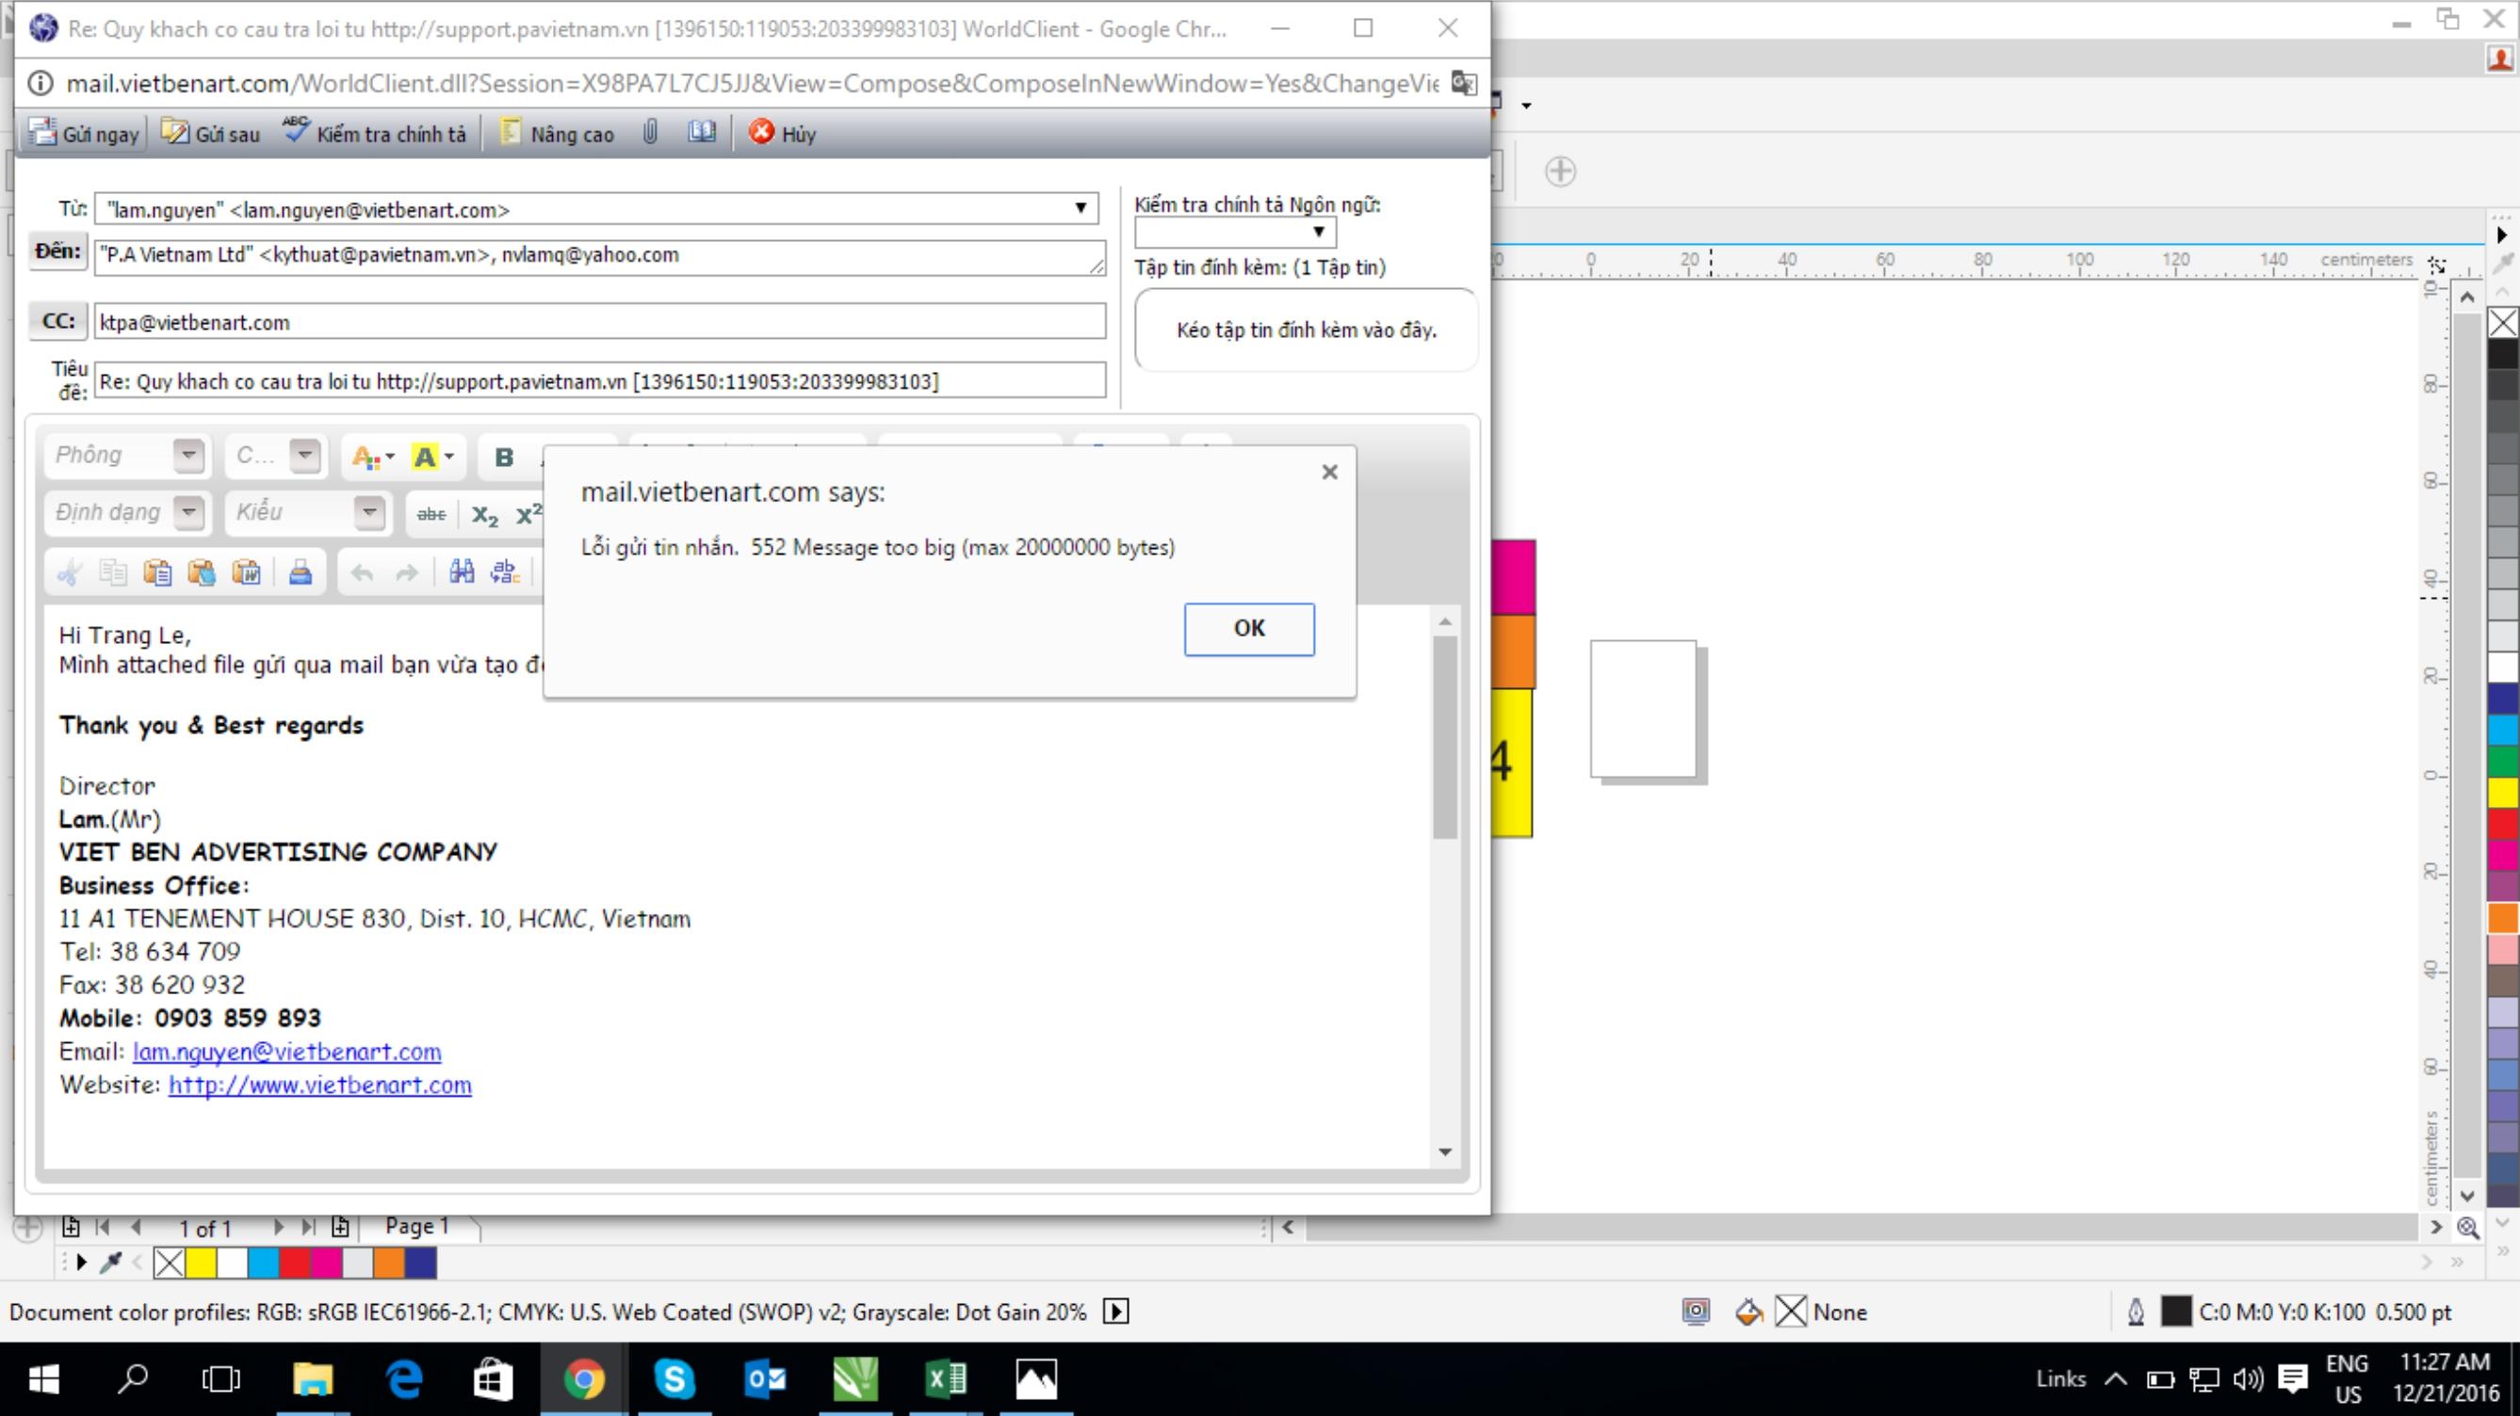Click the site info icon in address bar

click(x=41, y=83)
